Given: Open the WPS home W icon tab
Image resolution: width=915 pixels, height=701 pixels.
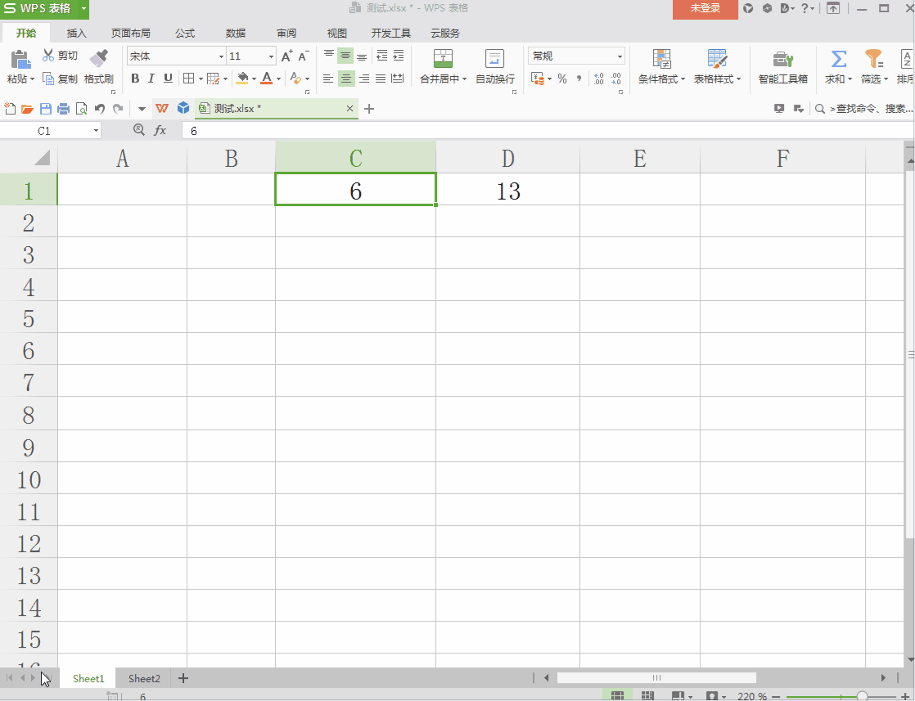Looking at the screenshot, I should [162, 109].
